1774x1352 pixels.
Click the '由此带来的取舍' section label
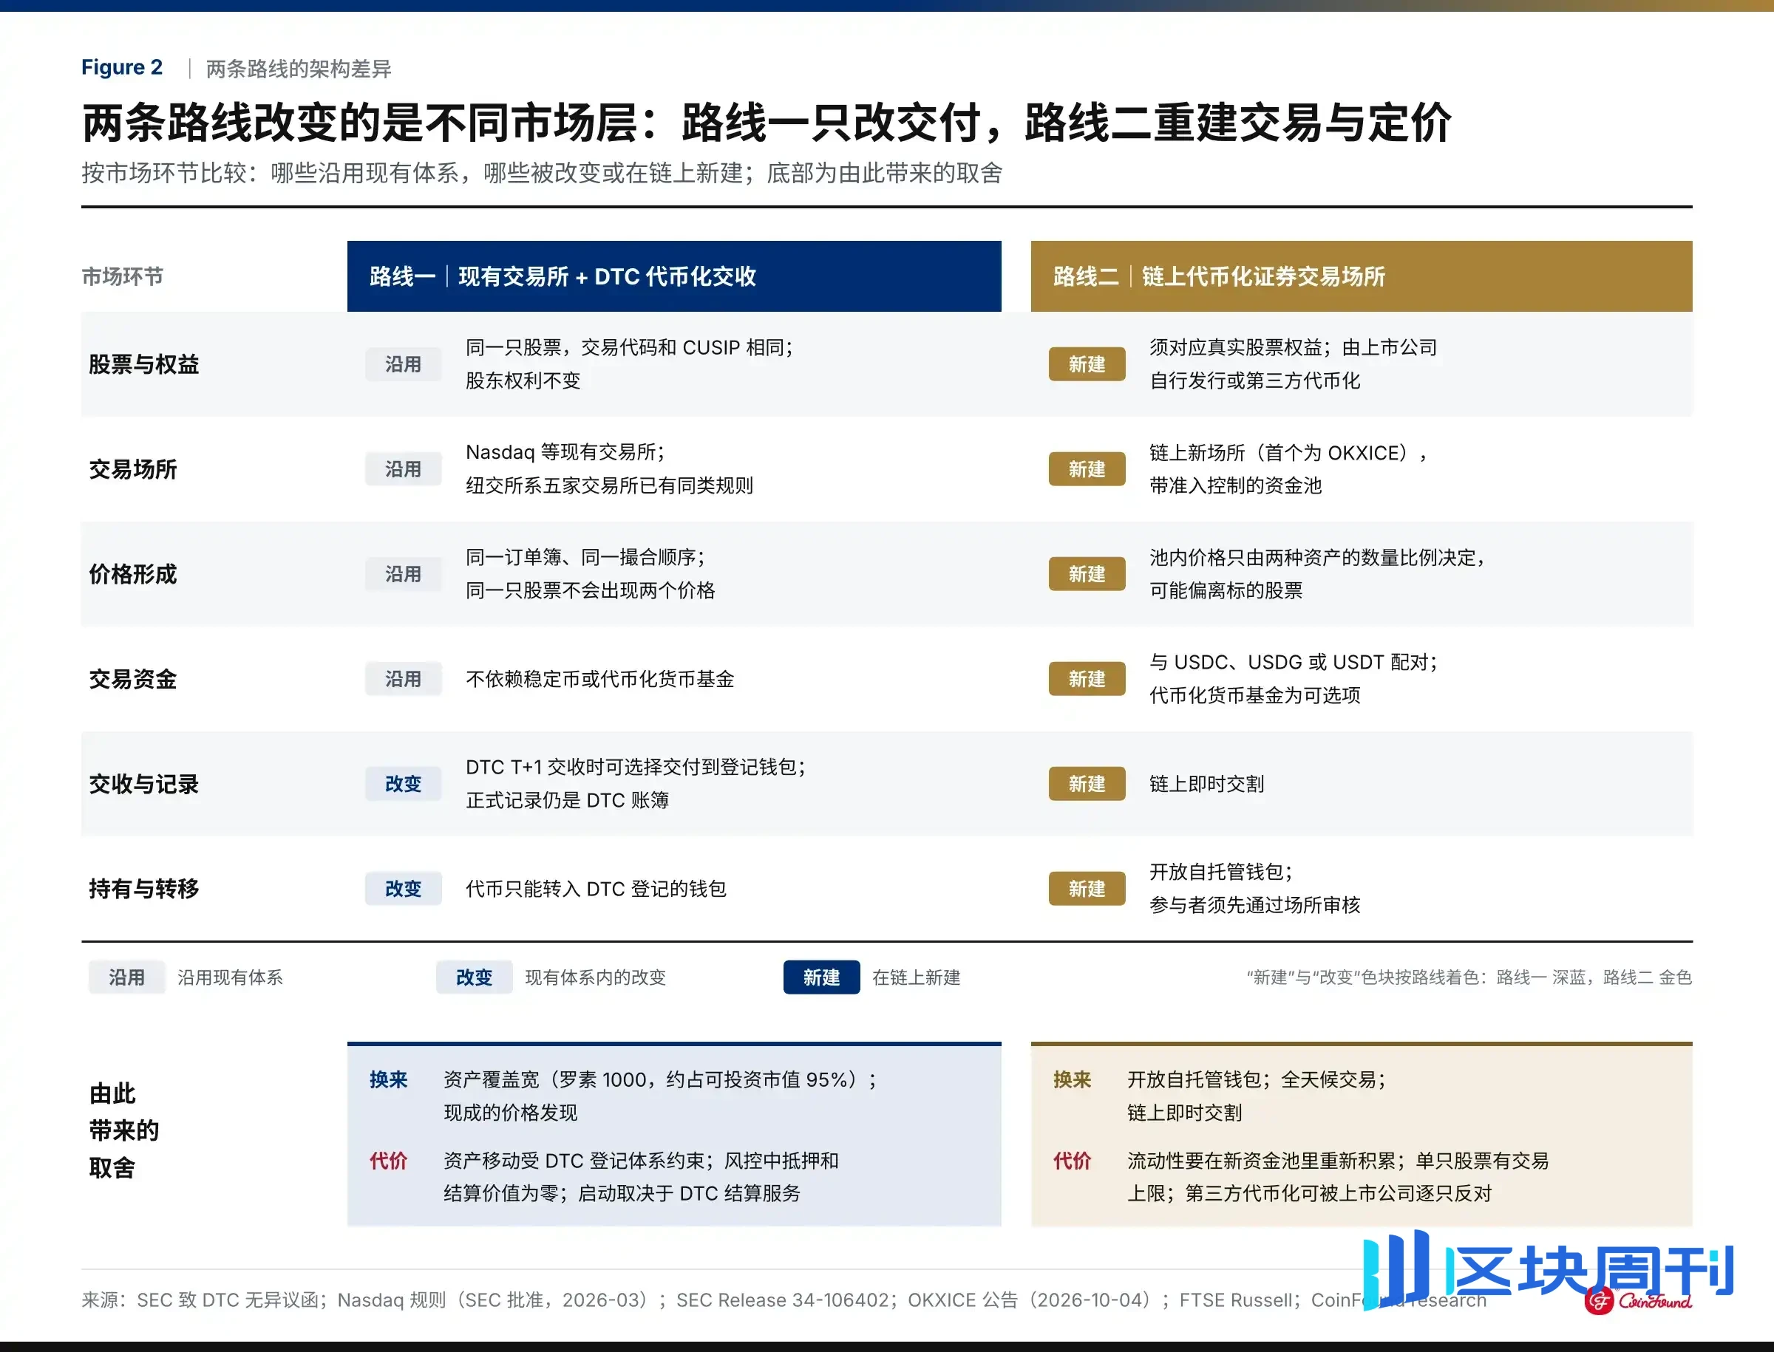(x=124, y=1130)
